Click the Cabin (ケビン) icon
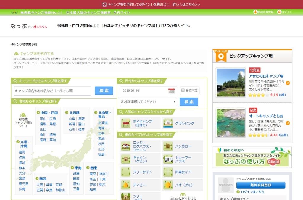Screen dimensions: 303x200 click(126, 159)
